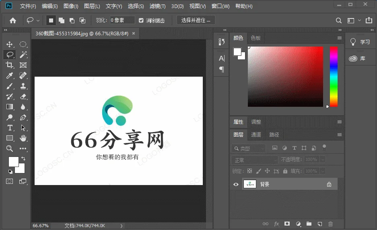Select the Healing Brush tool
The width and height of the screenshot is (377, 230).
(23, 75)
